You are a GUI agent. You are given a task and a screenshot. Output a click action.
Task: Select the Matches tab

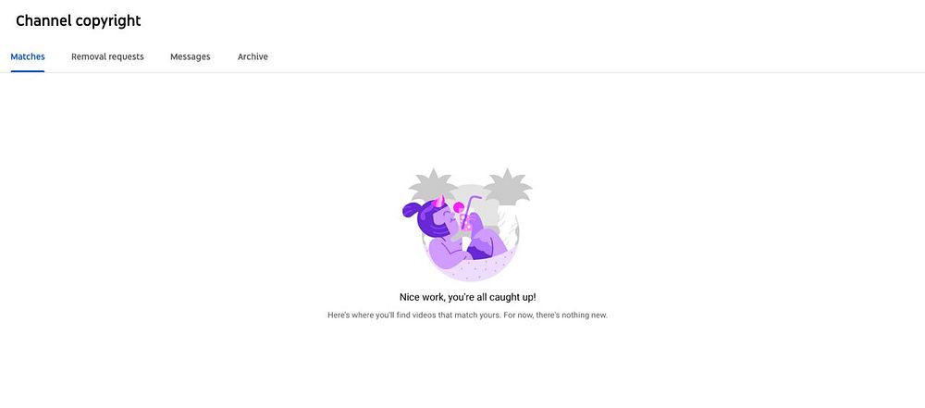coord(28,56)
